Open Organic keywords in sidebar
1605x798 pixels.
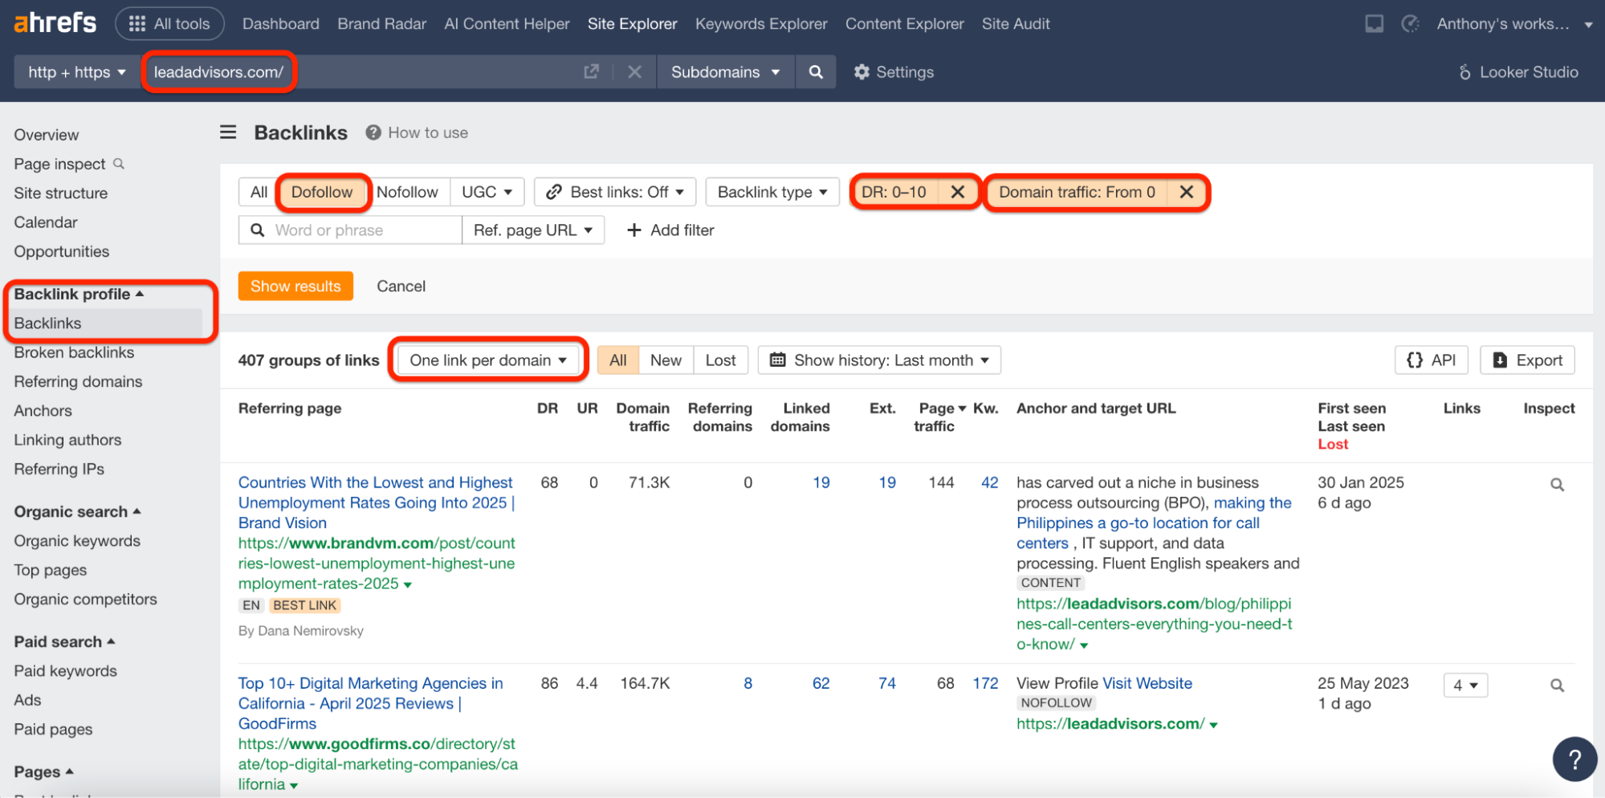(x=77, y=541)
